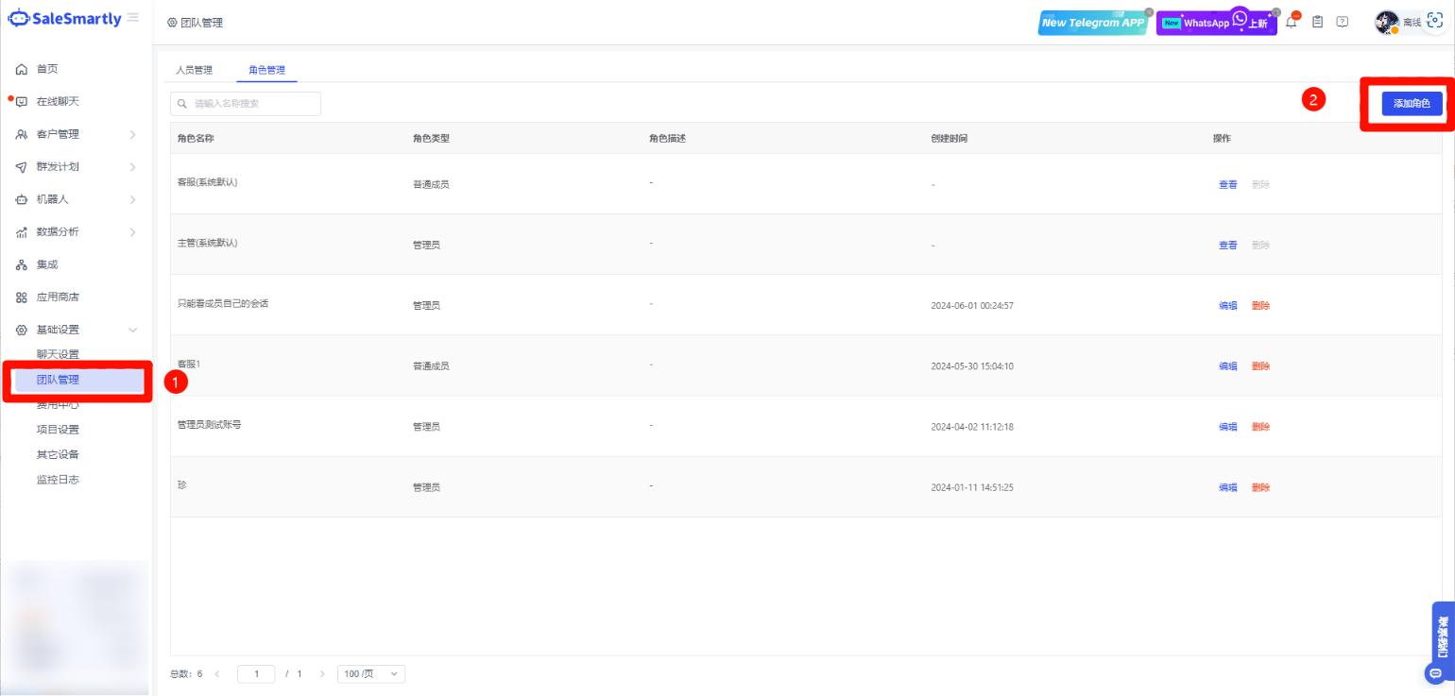Image resolution: width=1455 pixels, height=696 pixels.
Task: Click the gear icon beside the 团队管理 header title
Action: 172,23
